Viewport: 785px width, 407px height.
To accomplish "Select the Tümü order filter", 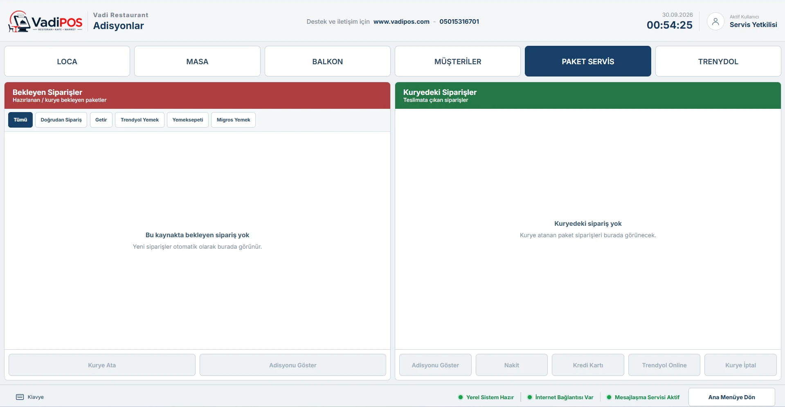I will [x=20, y=120].
